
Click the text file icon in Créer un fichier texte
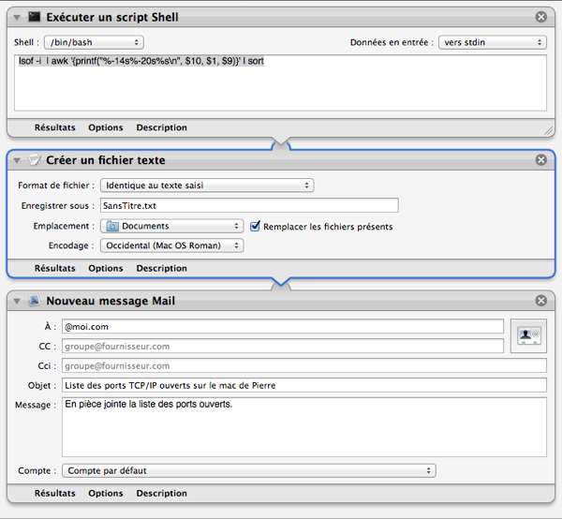pyautogui.click(x=34, y=160)
